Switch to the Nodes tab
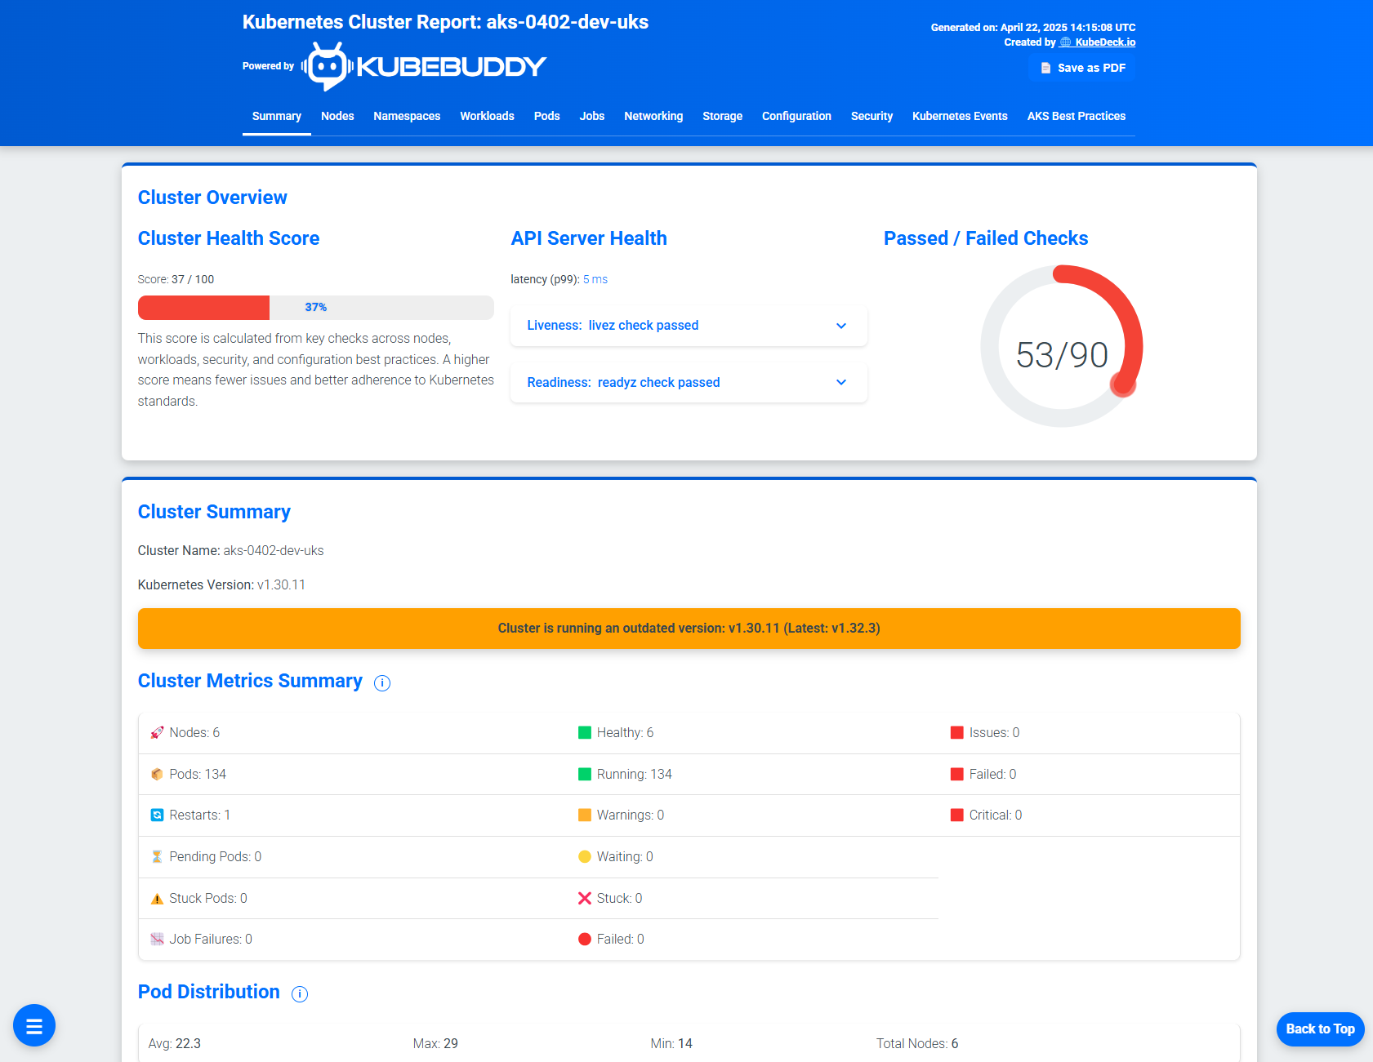This screenshot has width=1373, height=1062. [337, 116]
